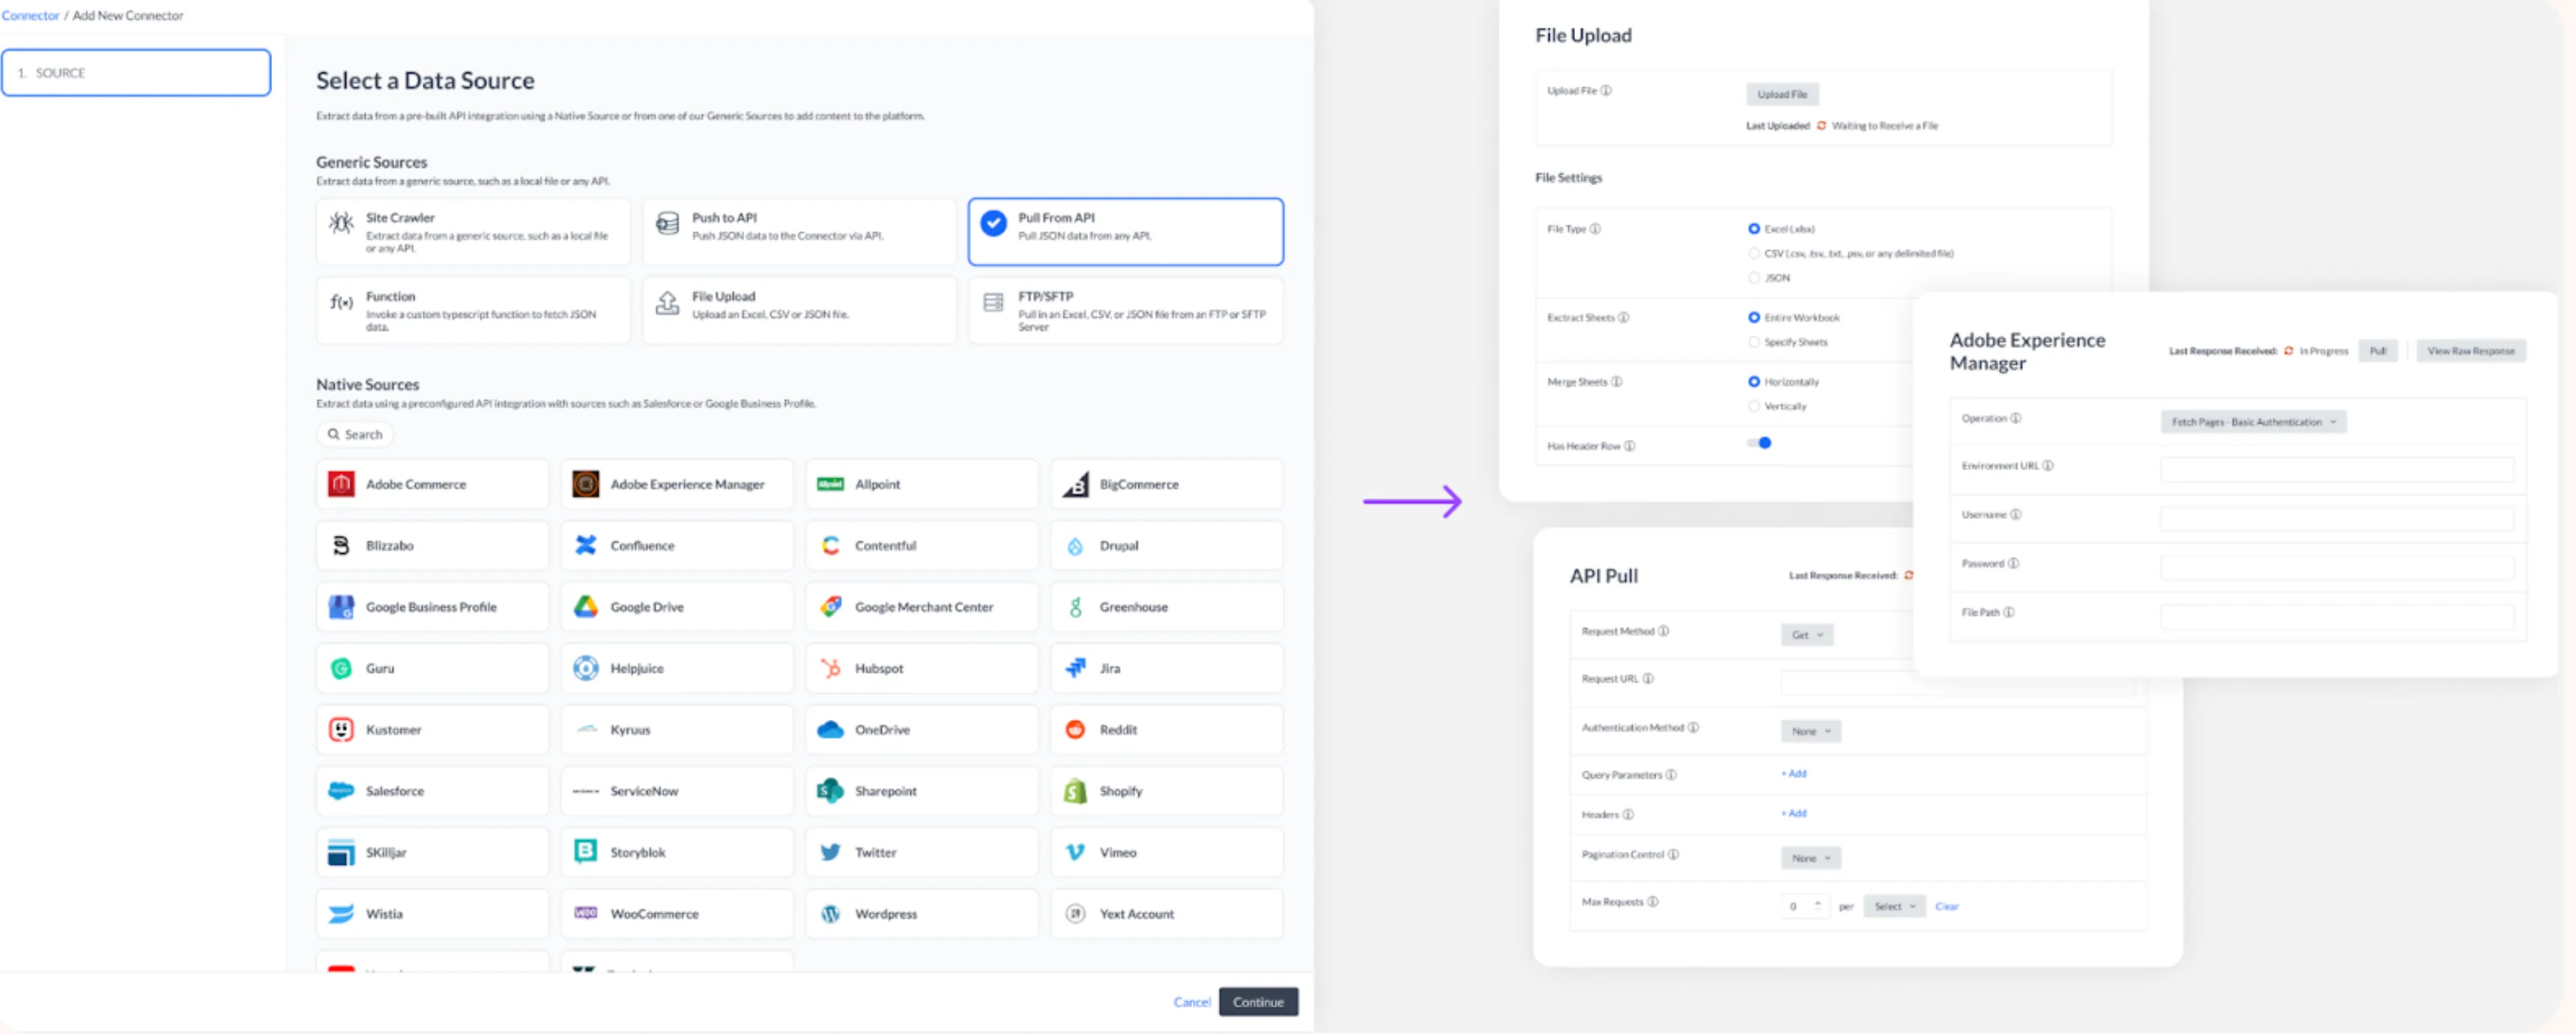Select the BigCommerce logo

click(1075, 484)
